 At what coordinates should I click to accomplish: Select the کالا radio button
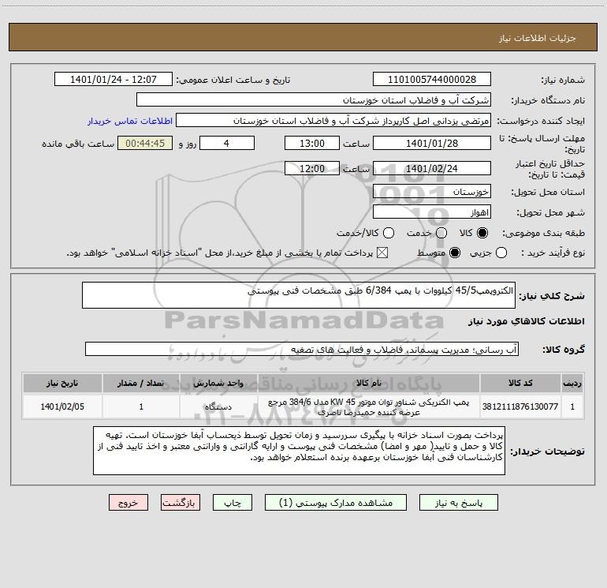[x=482, y=233]
